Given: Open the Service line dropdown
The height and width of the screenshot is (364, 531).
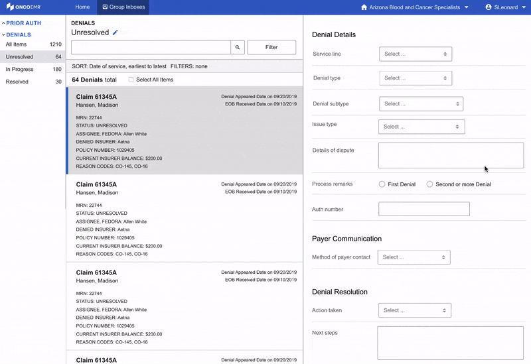Looking at the screenshot, I should 416,54.
